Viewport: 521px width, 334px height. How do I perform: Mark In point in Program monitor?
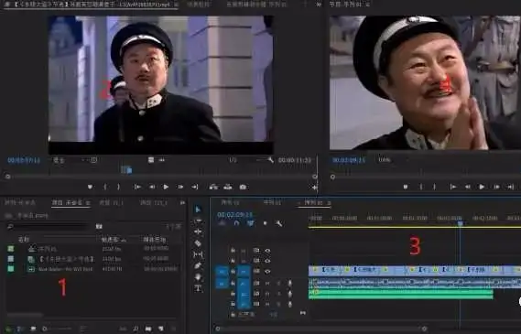pyautogui.click(x=421, y=187)
